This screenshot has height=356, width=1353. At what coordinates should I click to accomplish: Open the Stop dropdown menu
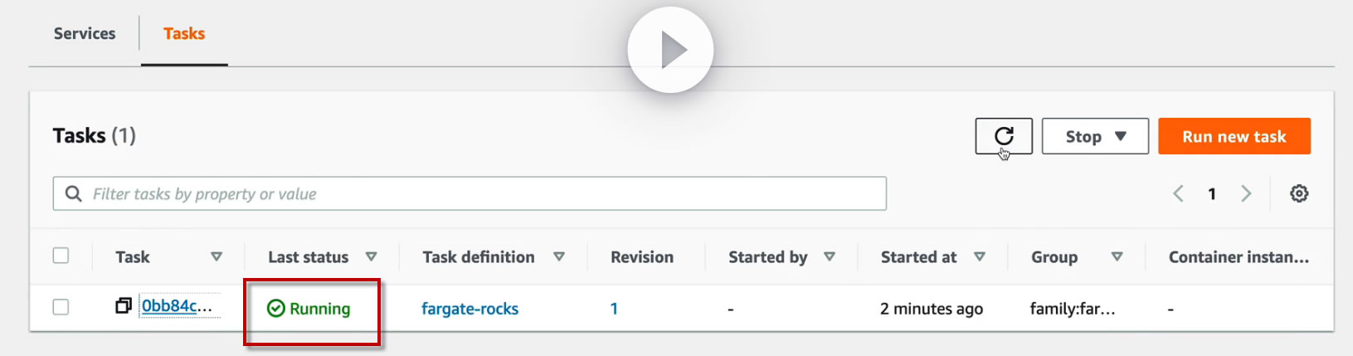[x=1095, y=136]
